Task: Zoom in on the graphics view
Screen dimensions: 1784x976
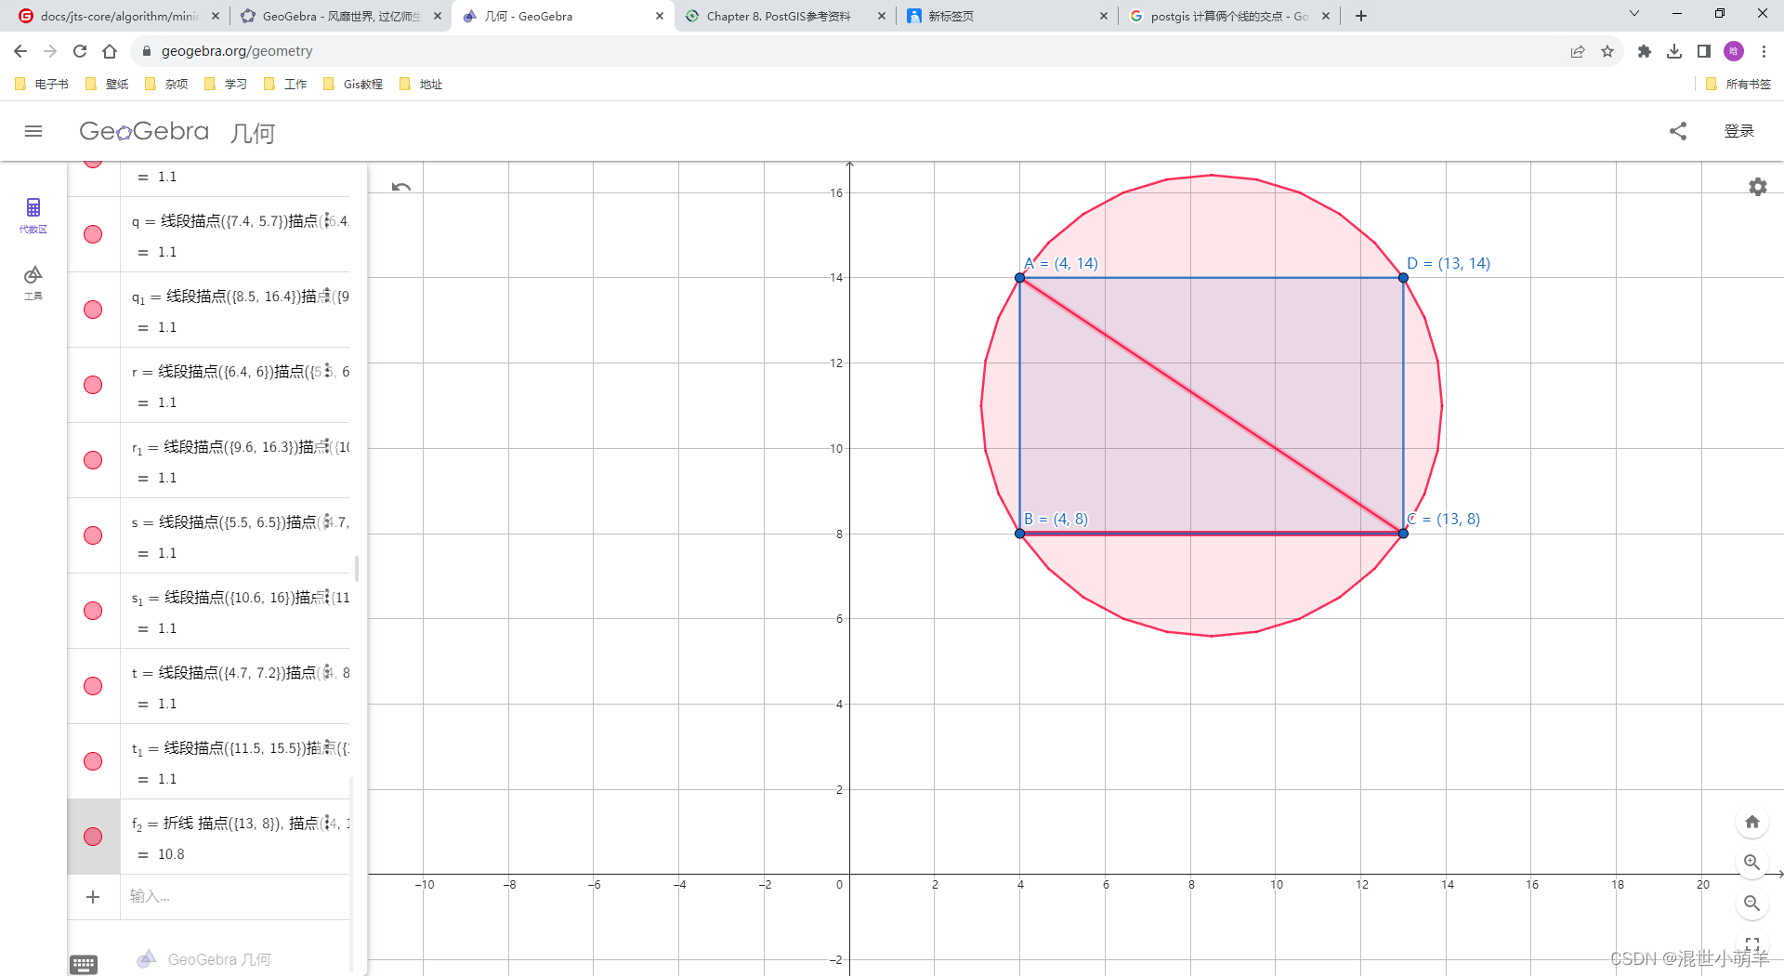Action: 1752,863
